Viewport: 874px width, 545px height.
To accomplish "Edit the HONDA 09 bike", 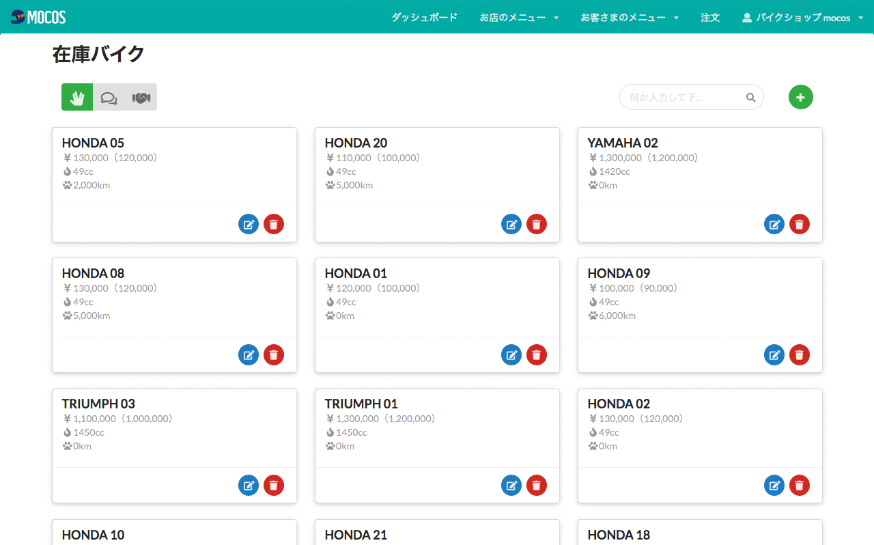I will [x=774, y=354].
